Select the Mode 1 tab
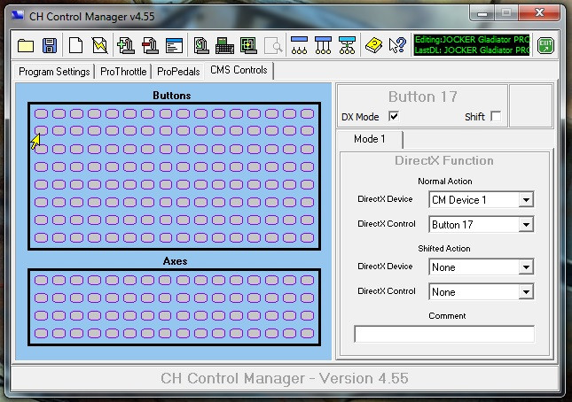 tap(370, 139)
